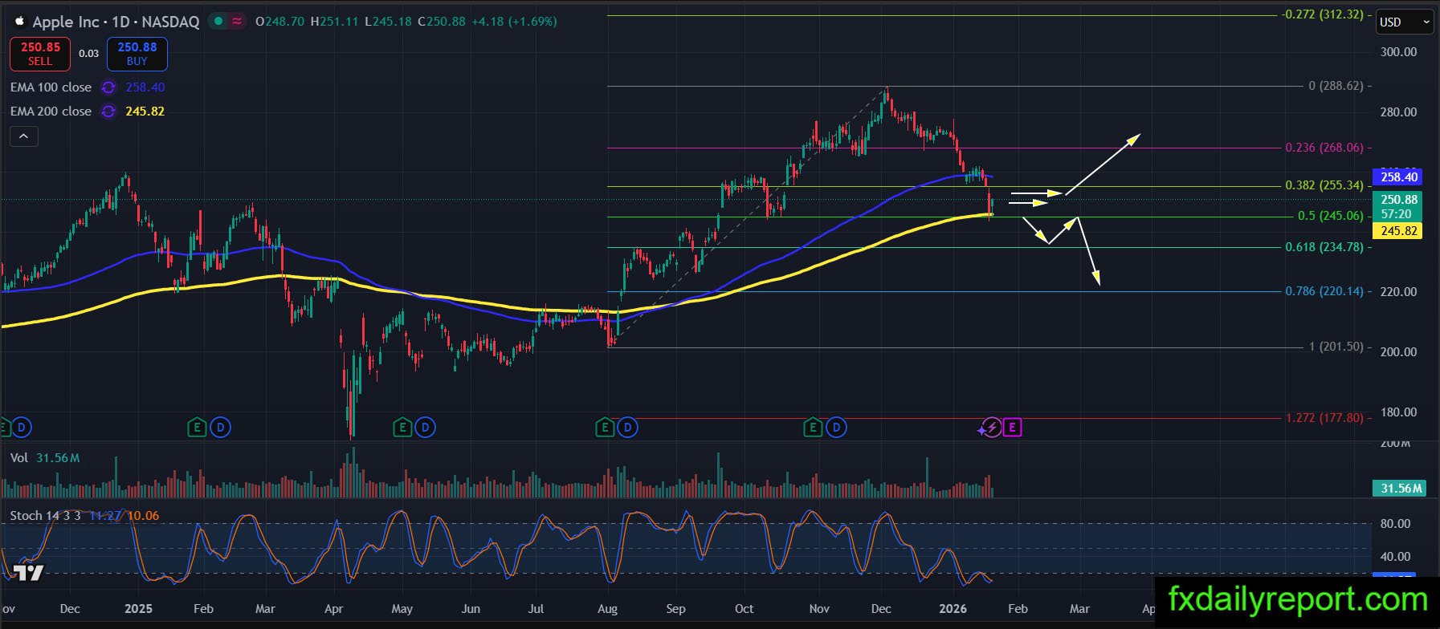Click the 0.618 (234.78) Fibonacci label
The image size is (1440, 629).
(x=1325, y=247)
